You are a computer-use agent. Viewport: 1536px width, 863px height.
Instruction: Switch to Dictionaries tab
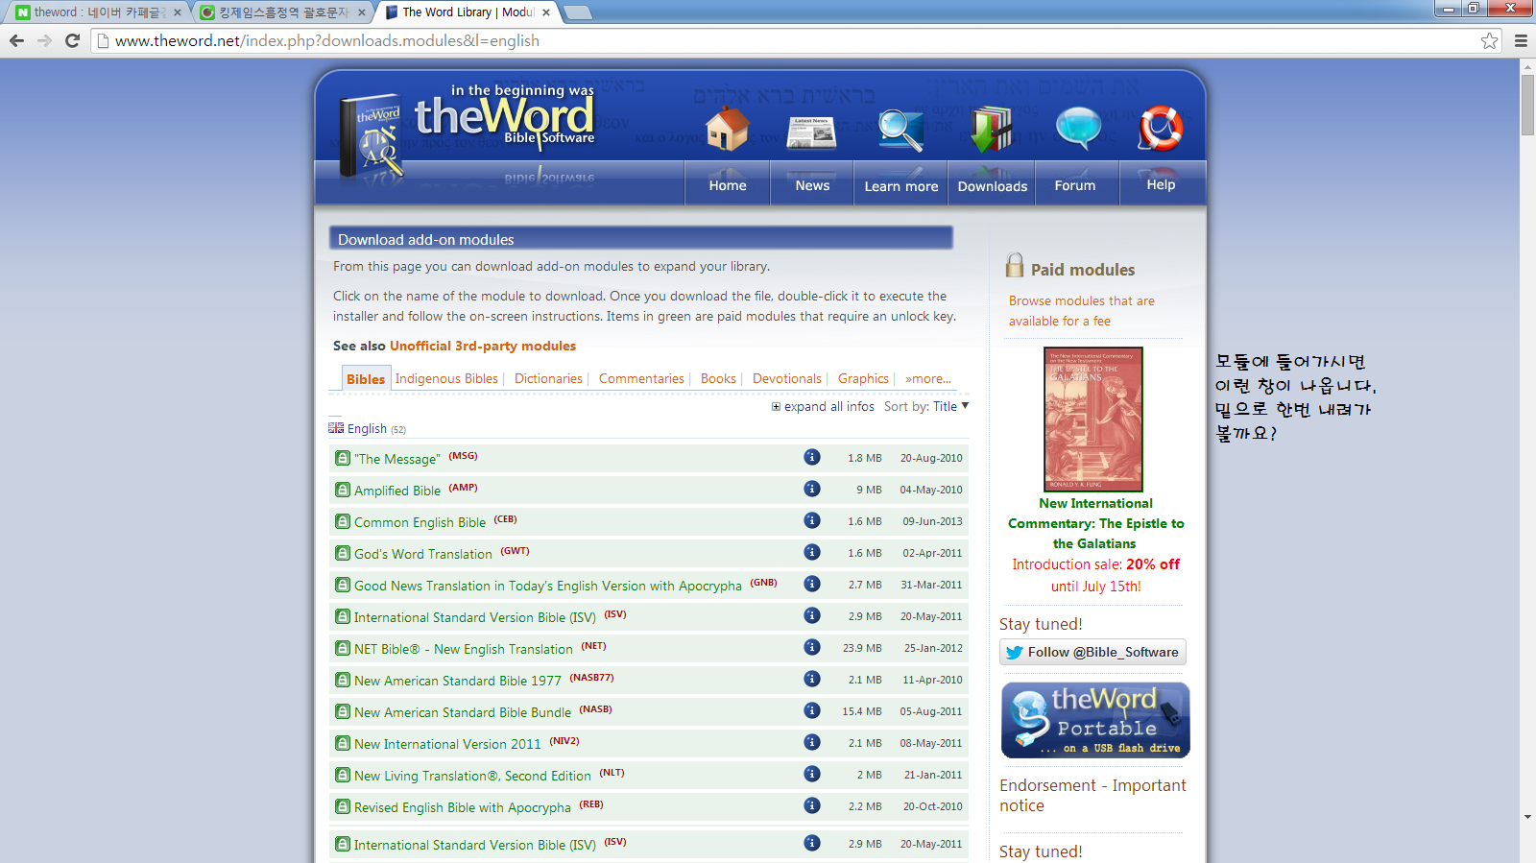point(548,378)
